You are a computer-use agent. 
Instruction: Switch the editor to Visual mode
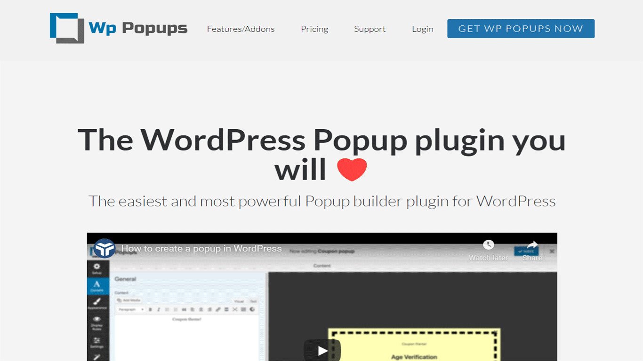(x=240, y=301)
